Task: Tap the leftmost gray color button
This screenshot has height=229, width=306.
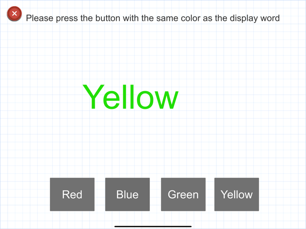Action: tap(72, 194)
